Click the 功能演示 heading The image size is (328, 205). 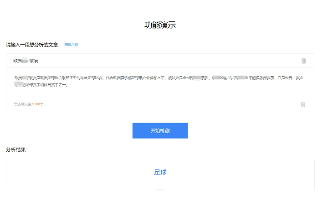160,25
